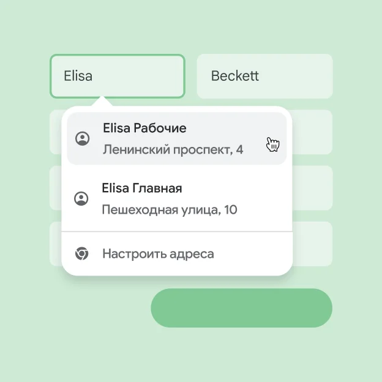
Task: Click Chrome icon next to Настроить адреса
Action: 81,253
